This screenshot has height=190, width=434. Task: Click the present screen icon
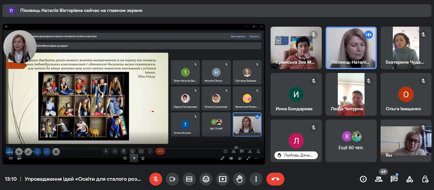click(223, 179)
